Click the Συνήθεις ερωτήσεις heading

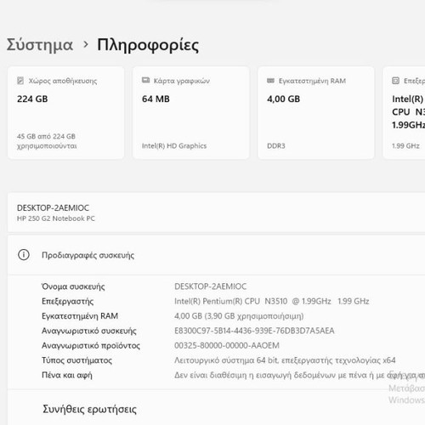tap(89, 409)
